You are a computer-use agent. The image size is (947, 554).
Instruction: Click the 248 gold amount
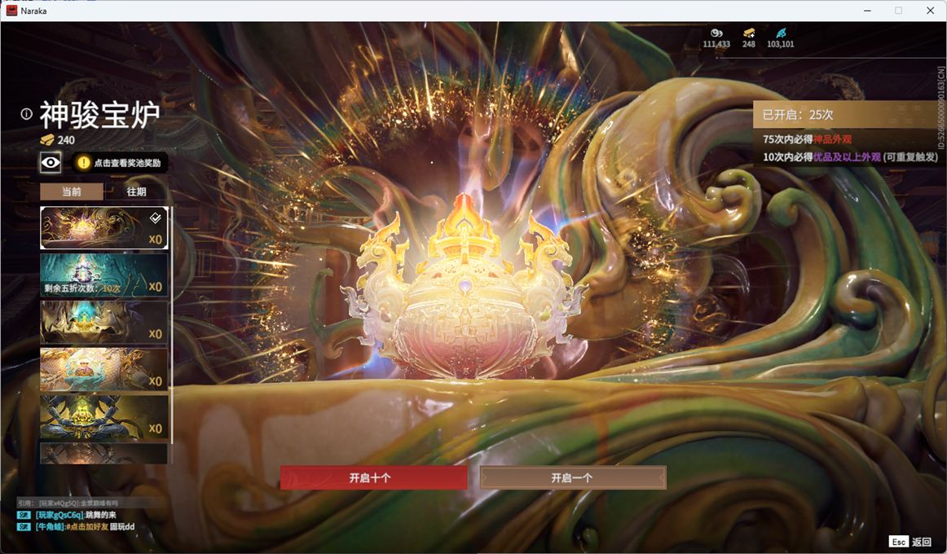coord(749,44)
